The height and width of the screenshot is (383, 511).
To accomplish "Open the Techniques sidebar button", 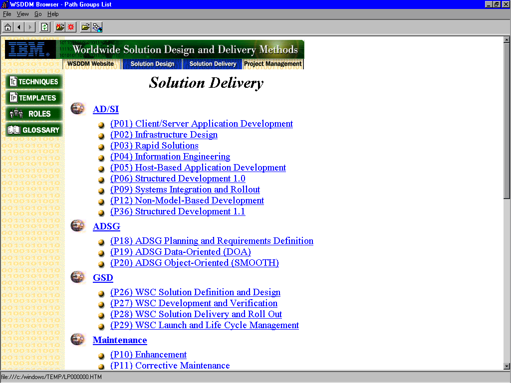I will coord(34,82).
